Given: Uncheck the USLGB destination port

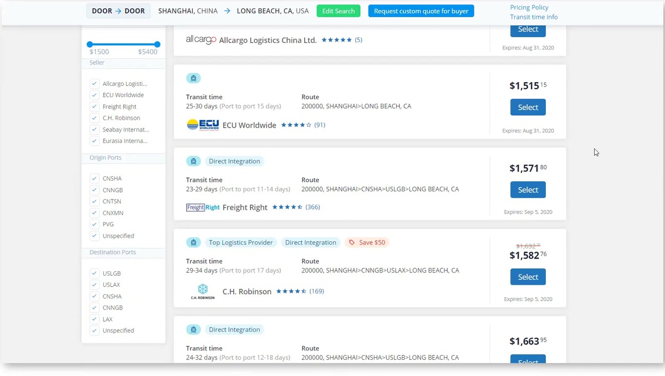Looking at the screenshot, I should 94,273.
